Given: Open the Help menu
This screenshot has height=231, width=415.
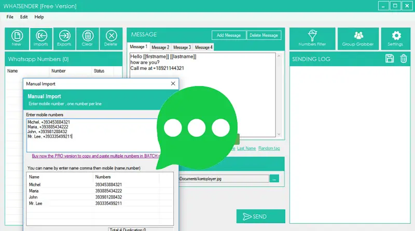Looking at the screenshot, I should point(39,17).
